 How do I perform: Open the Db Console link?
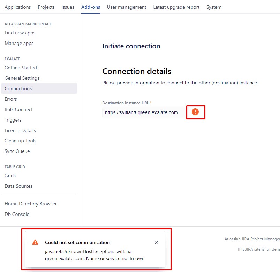(x=17, y=214)
